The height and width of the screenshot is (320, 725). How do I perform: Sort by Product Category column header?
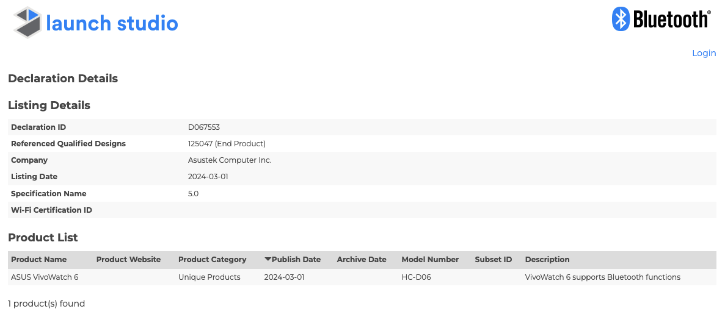212,259
